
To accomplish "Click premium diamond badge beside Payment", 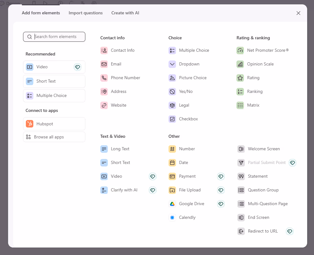I will (221, 176).
